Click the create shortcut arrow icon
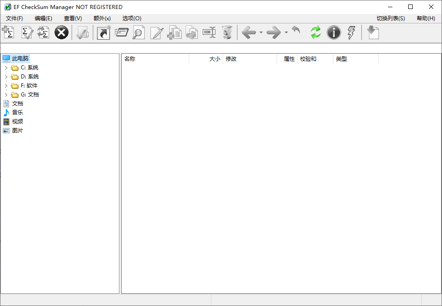Image resolution: width=442 pixels, height=306 pixels. tap(104, 32)
